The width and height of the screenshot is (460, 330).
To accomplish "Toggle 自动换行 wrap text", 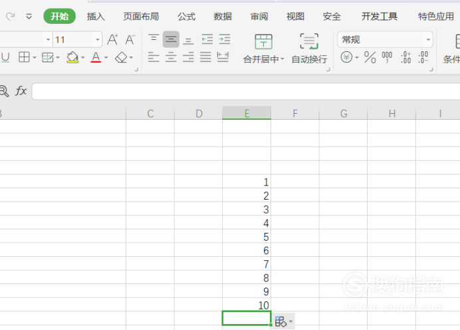I will tap(309, 49).
